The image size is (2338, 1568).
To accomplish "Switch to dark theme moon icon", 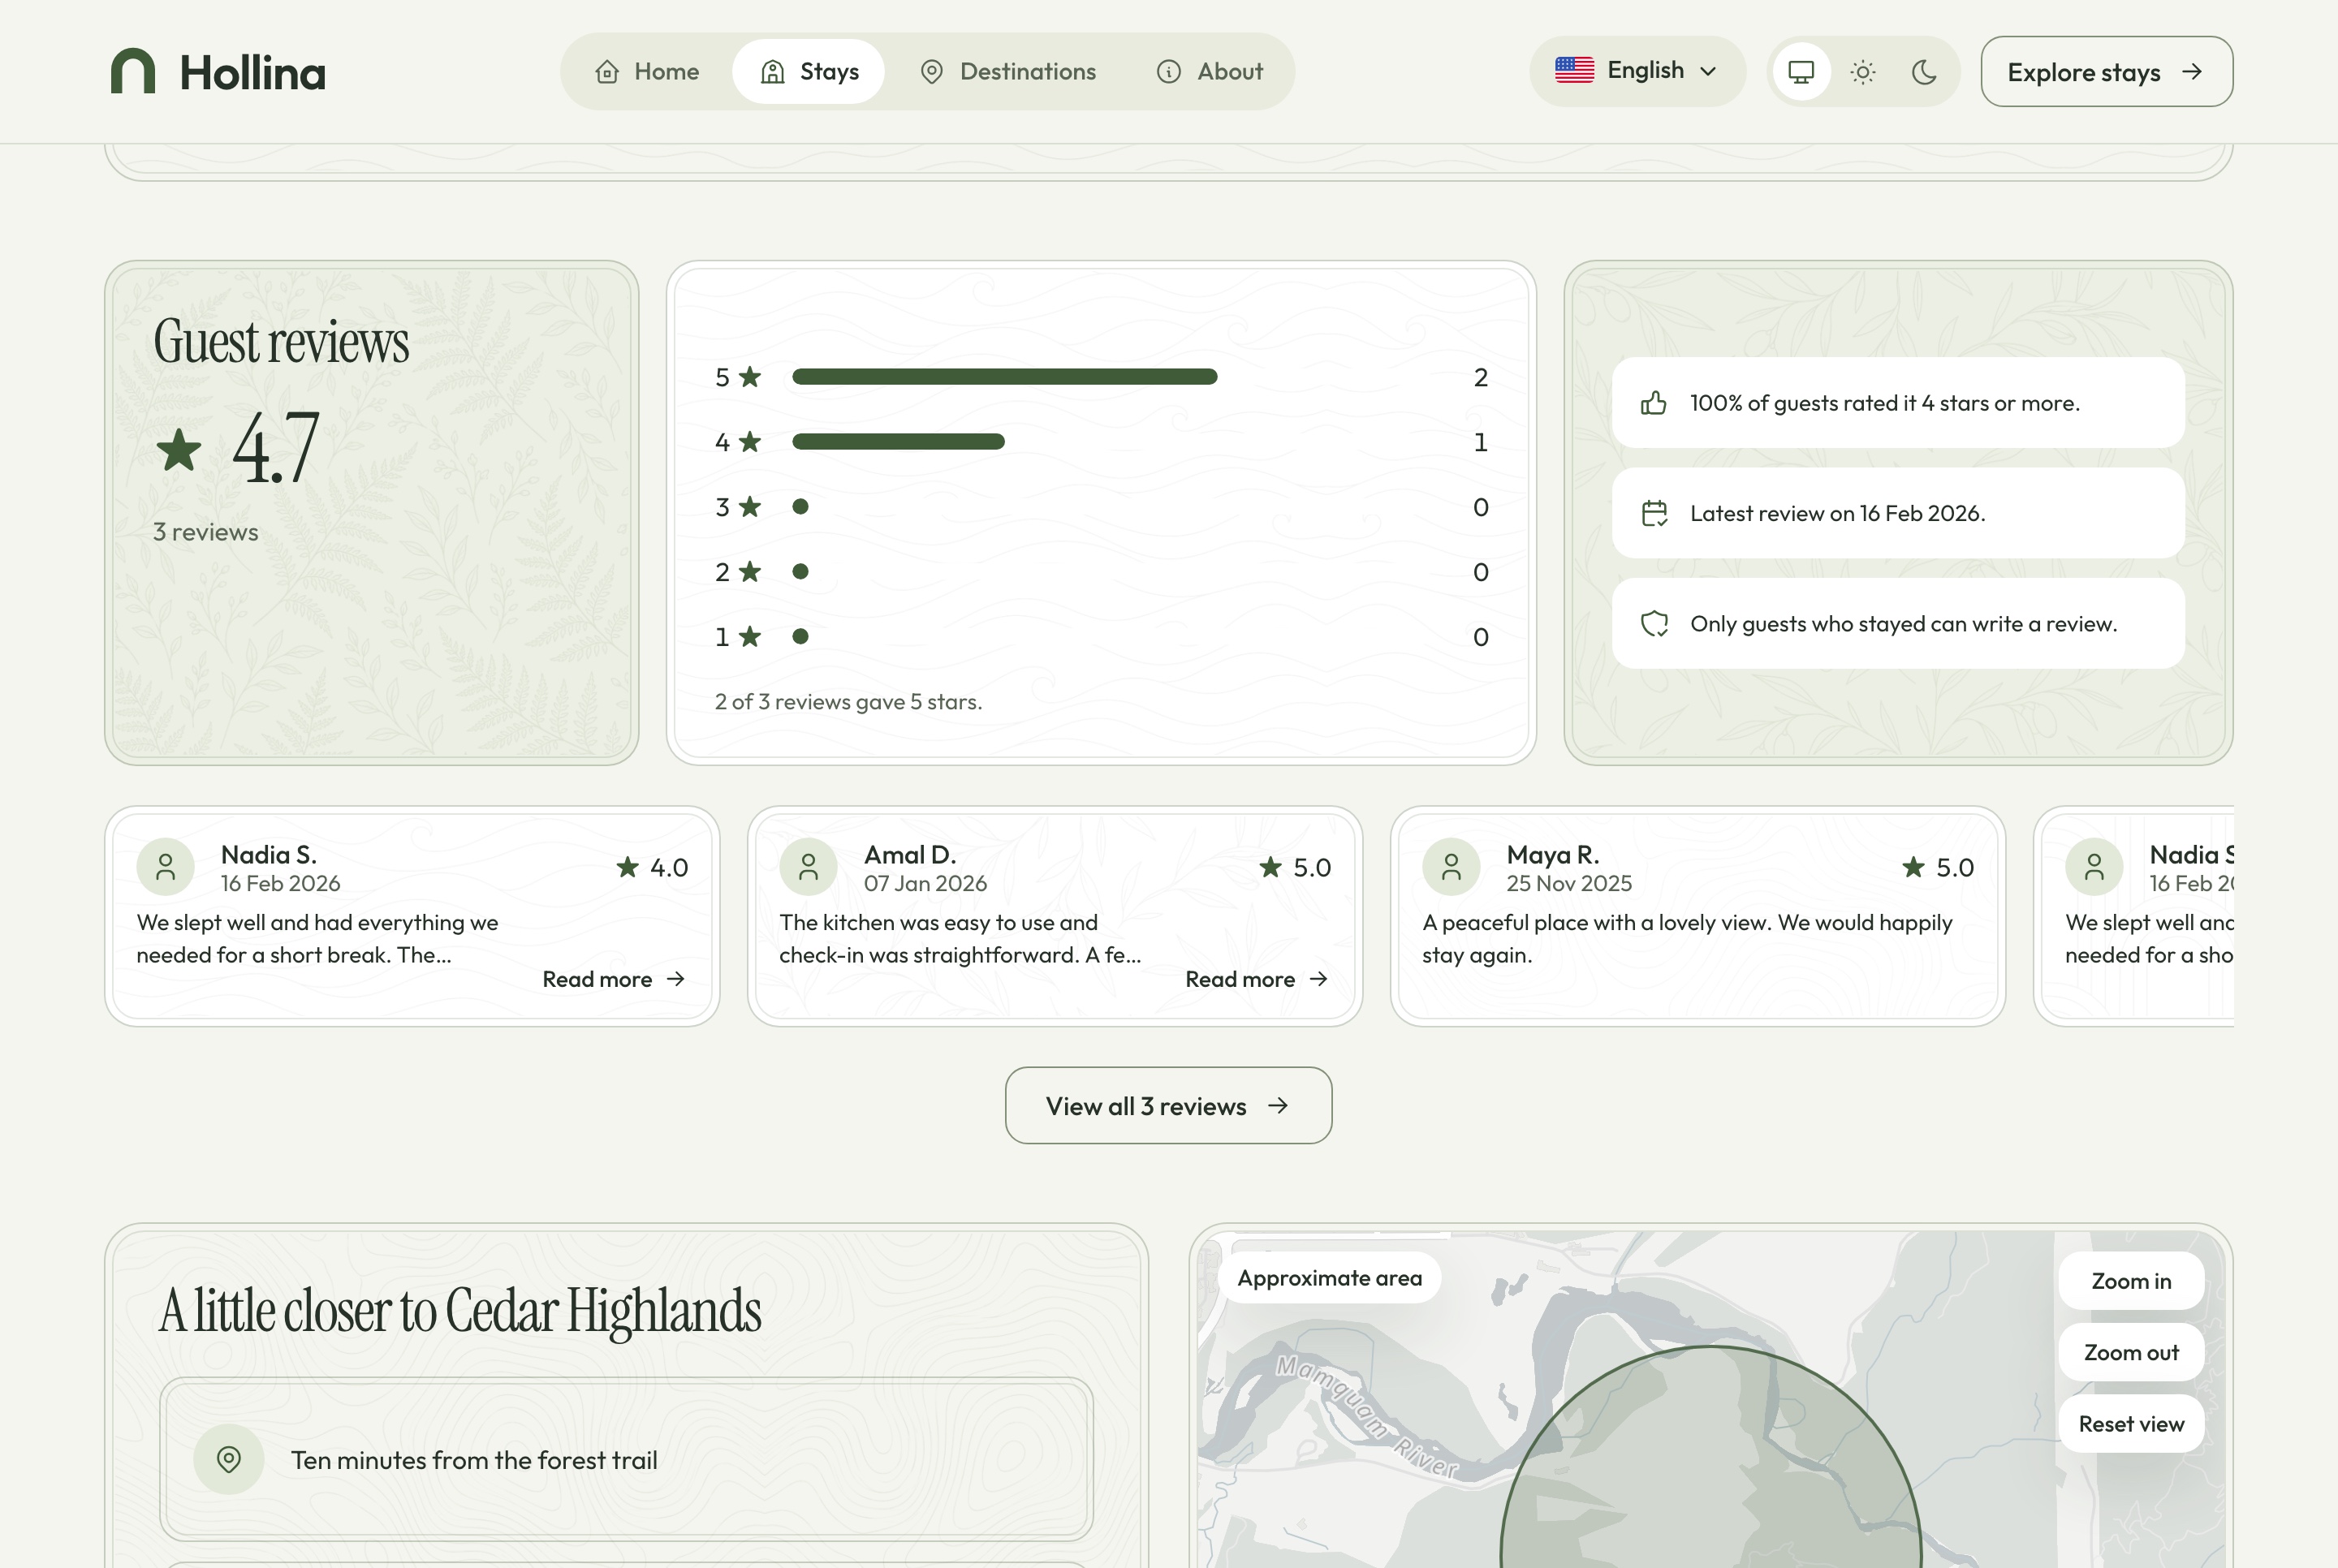I will 1924,72.
